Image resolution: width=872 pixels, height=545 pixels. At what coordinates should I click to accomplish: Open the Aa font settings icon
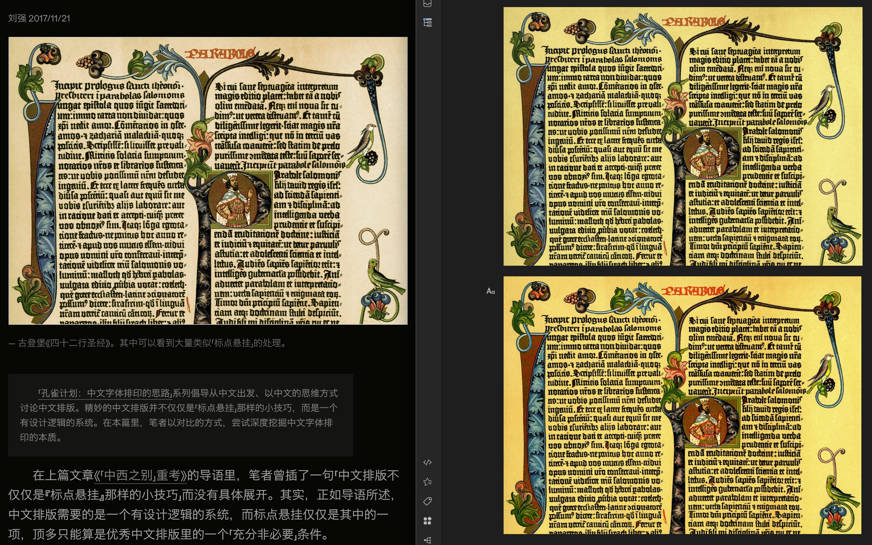(490, 291)
